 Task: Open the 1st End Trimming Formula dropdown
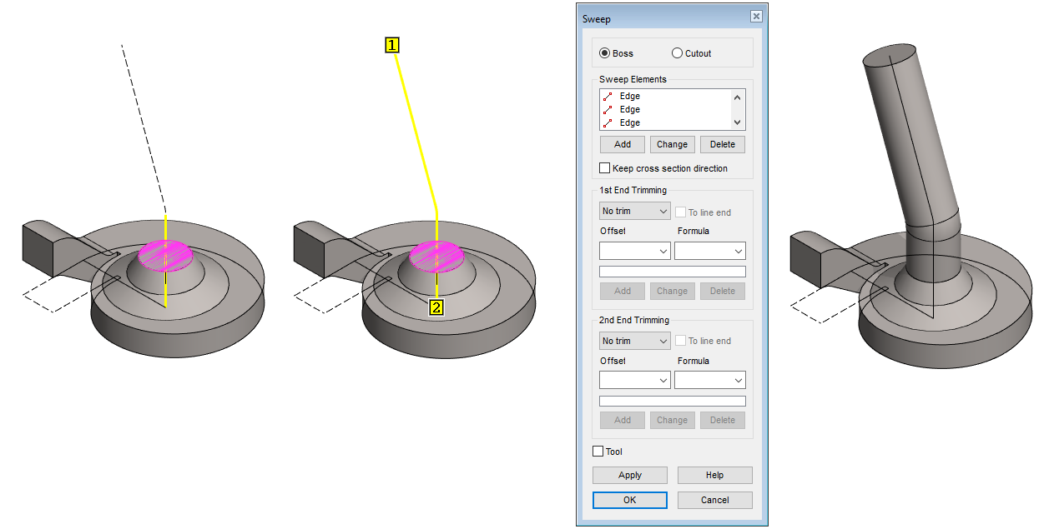(x=709, y=251)
